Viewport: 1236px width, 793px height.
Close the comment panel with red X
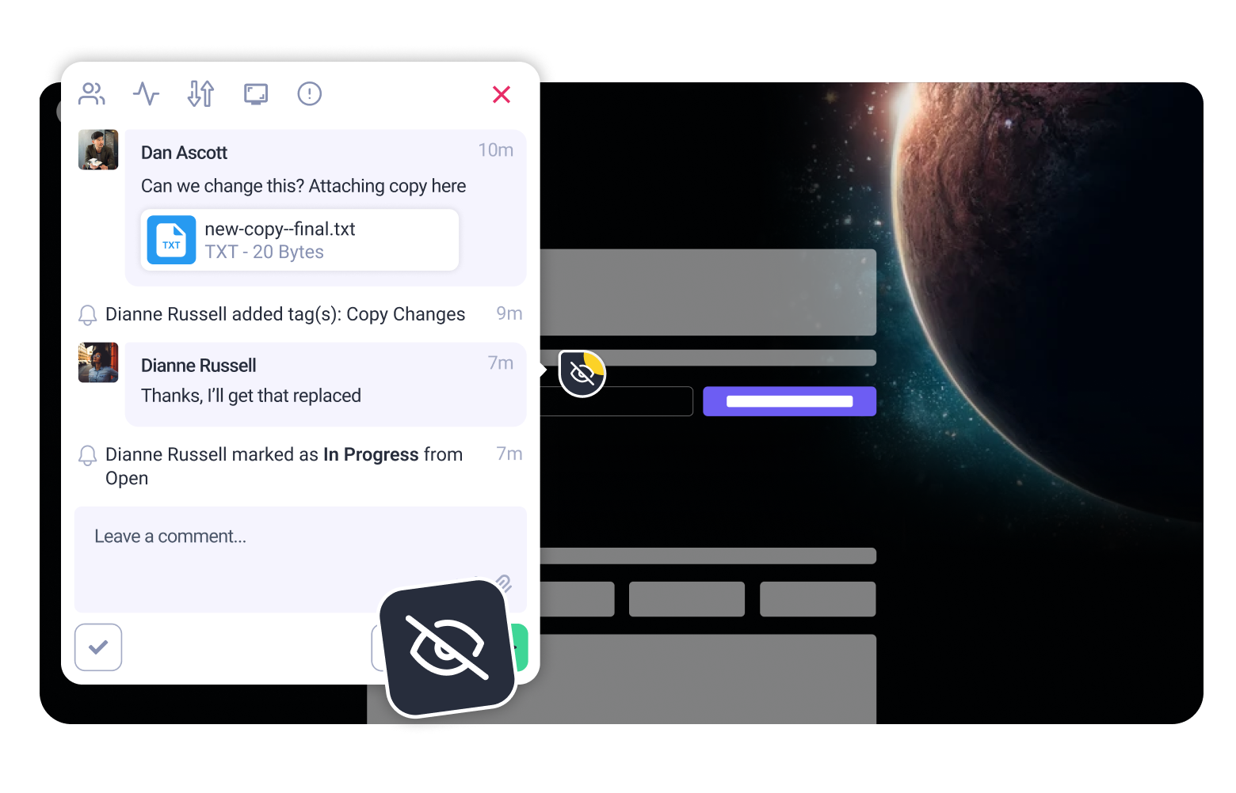point(502,95)
